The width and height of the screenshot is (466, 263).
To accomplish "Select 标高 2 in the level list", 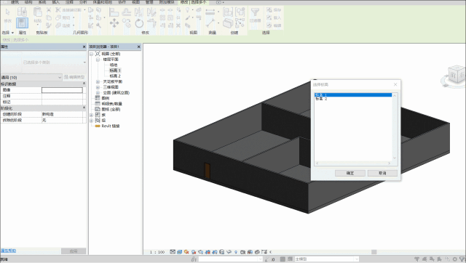I will click(x=321, y=99).
